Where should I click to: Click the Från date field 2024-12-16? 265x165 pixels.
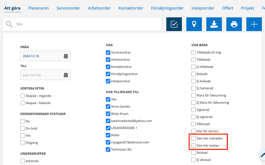point(45,56)
